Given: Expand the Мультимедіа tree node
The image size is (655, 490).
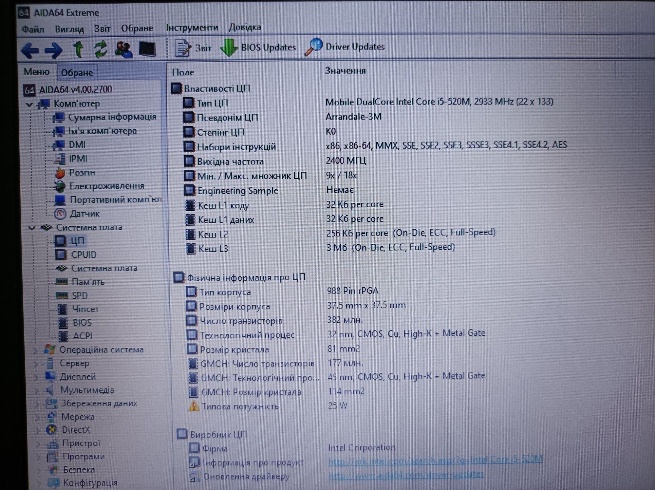Looking at the screenshot, I should pyautogui.click(x=36, y=391).
